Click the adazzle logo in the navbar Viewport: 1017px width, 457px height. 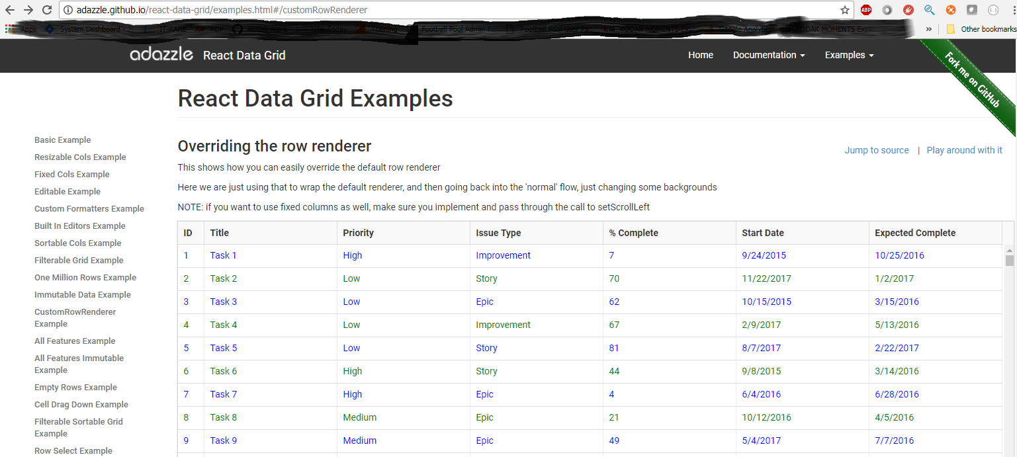(161, 55)
